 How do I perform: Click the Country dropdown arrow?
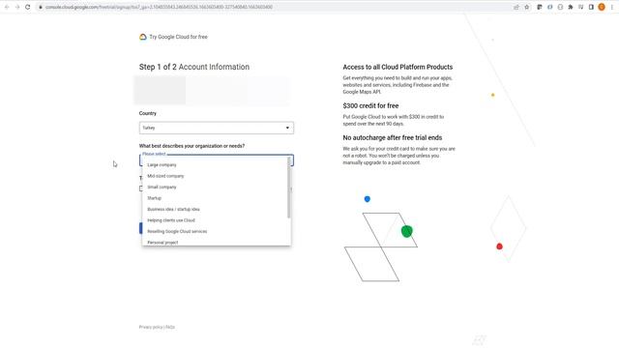coord(287,128)
